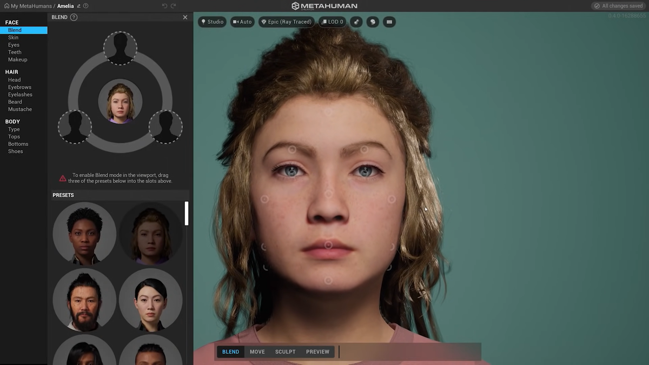Open the Auto camera dropdown
Screen dimensions: 649x365
click(242, 22)
